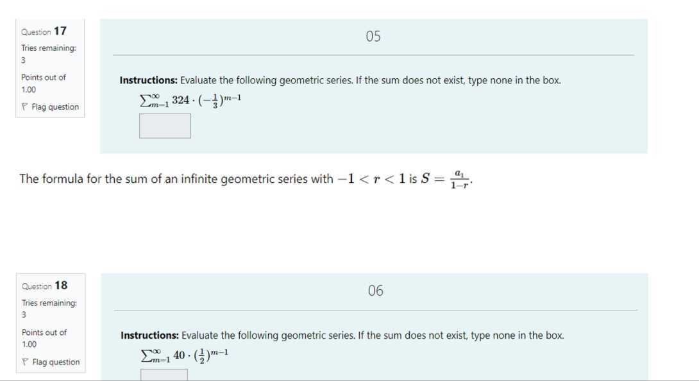Screen dimensions: 699x381
Task: Click the Question 18 heading
Action: (44, 286)
